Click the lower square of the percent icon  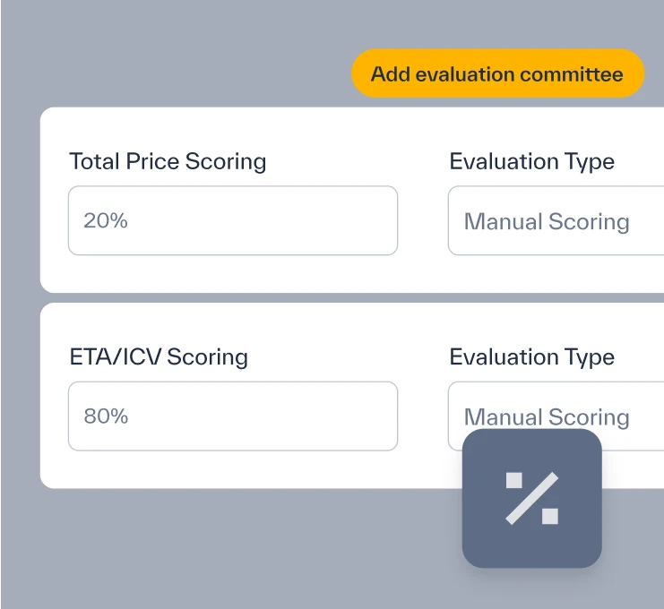coord(550,517)
